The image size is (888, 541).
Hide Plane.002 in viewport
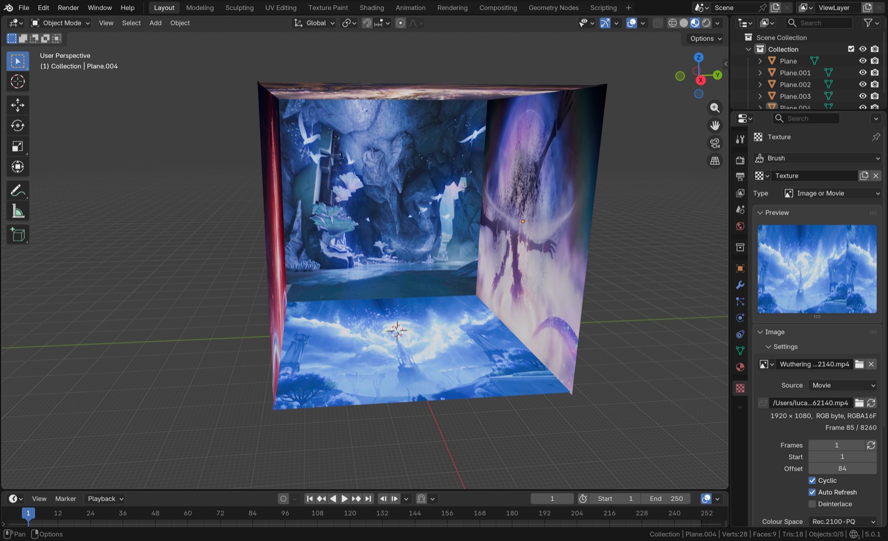[x=862, y=84]
